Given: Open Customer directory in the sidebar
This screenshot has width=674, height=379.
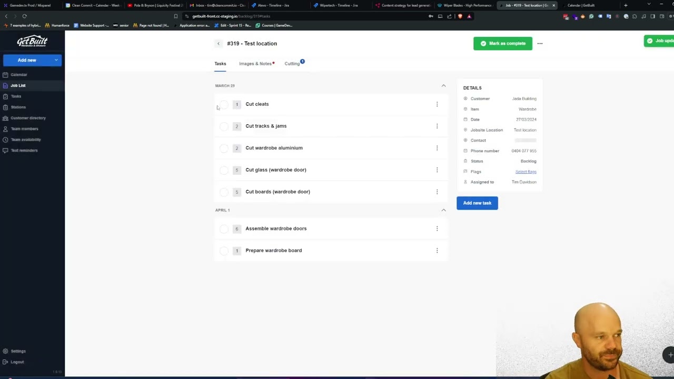Looking at the screenshot, I should (x=28, y=118).
